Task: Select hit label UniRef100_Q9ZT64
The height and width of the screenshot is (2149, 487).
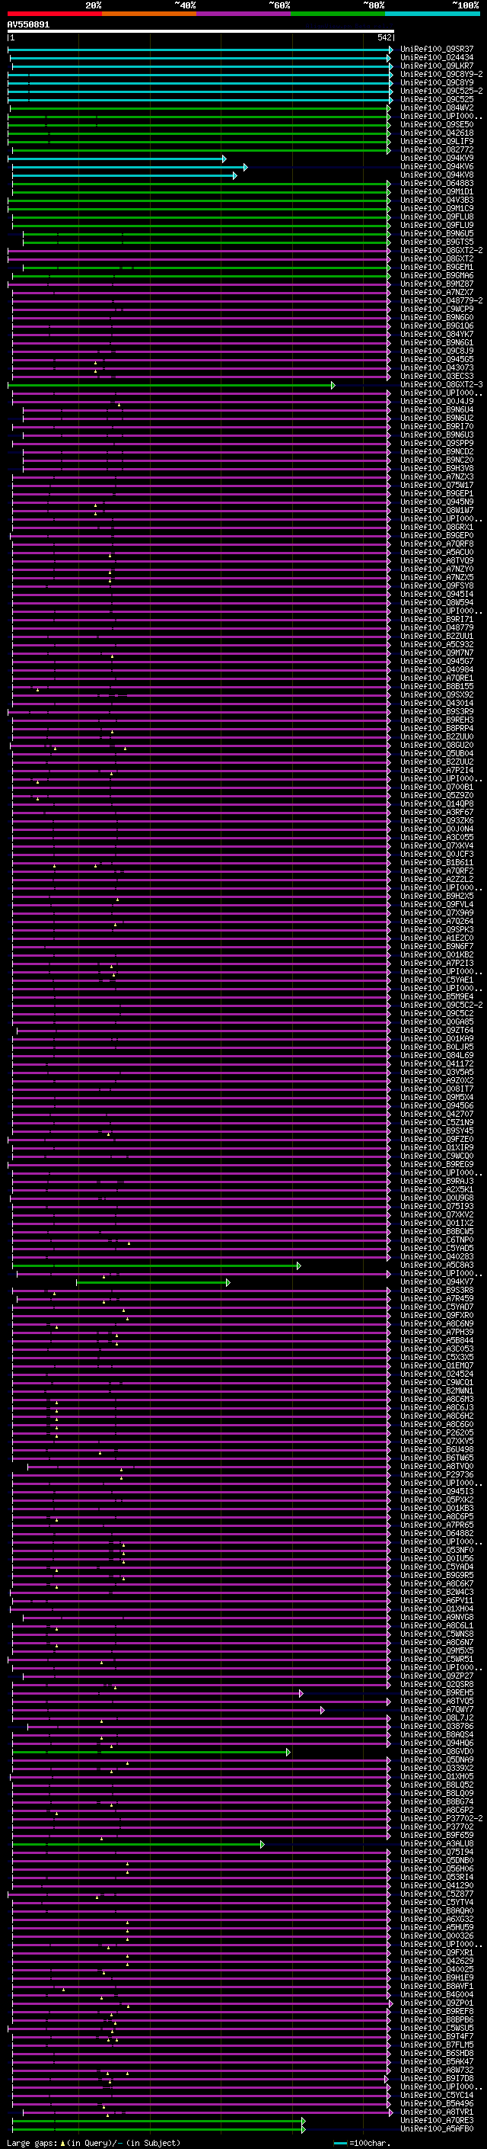Action: (437, 1031)
